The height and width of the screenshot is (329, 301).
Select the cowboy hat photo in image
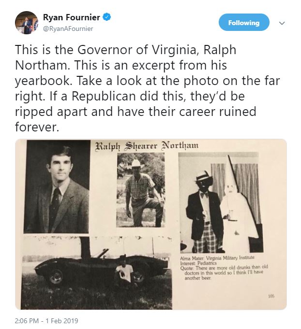click(141, 190)
